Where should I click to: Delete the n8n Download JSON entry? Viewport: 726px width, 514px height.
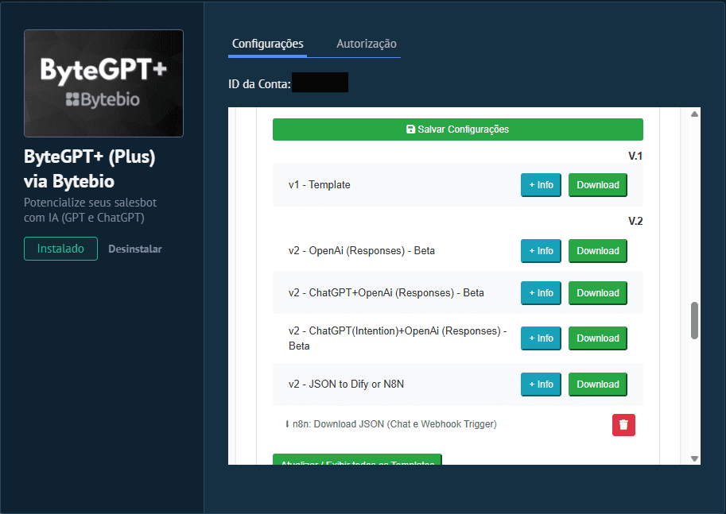623,425
